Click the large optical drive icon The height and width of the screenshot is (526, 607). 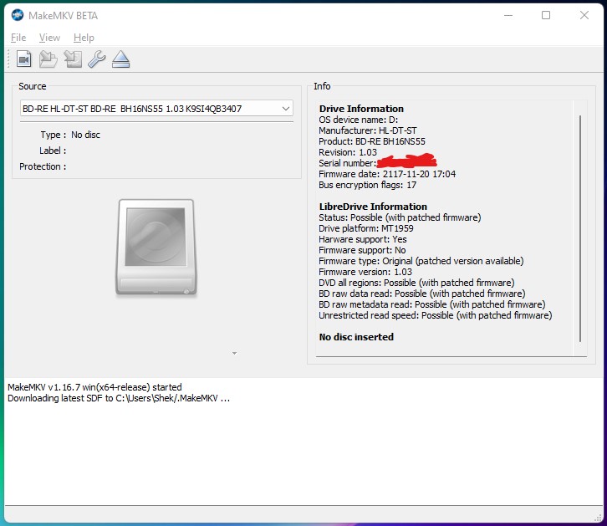(156, 248)
